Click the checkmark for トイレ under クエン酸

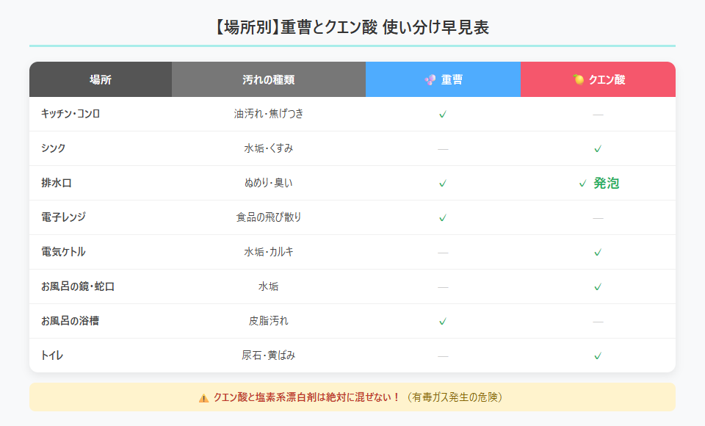tap(599, 355)
